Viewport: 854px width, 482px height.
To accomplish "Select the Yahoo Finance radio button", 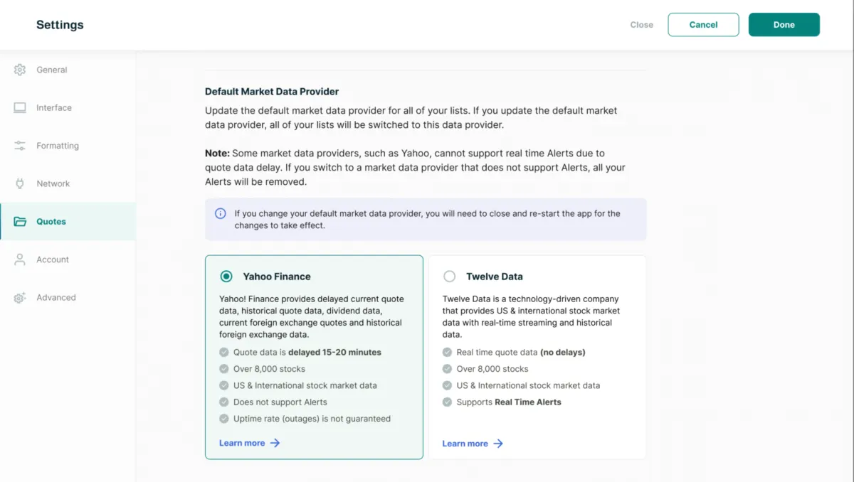I will [226, 277].
